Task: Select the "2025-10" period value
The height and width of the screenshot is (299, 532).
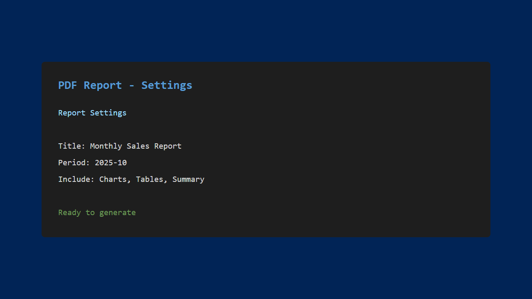Action: (x=111, y=163)
